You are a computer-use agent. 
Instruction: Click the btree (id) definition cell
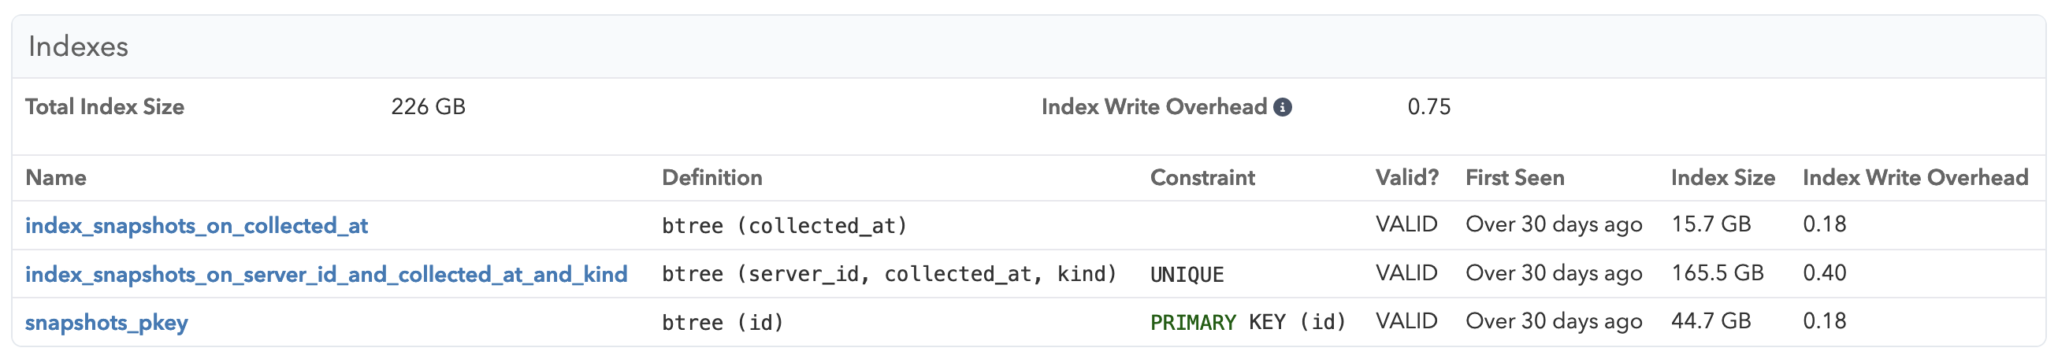pyautogui.click(x=723, y=322)
